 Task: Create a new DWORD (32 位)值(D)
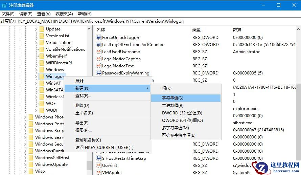[186, 113]
